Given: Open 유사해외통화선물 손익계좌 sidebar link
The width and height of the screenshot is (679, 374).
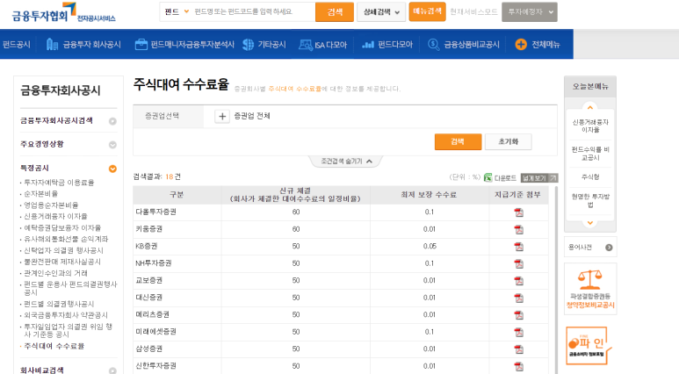Looking at the screenshot, I should pyautogui.click(x=66, y=239).
